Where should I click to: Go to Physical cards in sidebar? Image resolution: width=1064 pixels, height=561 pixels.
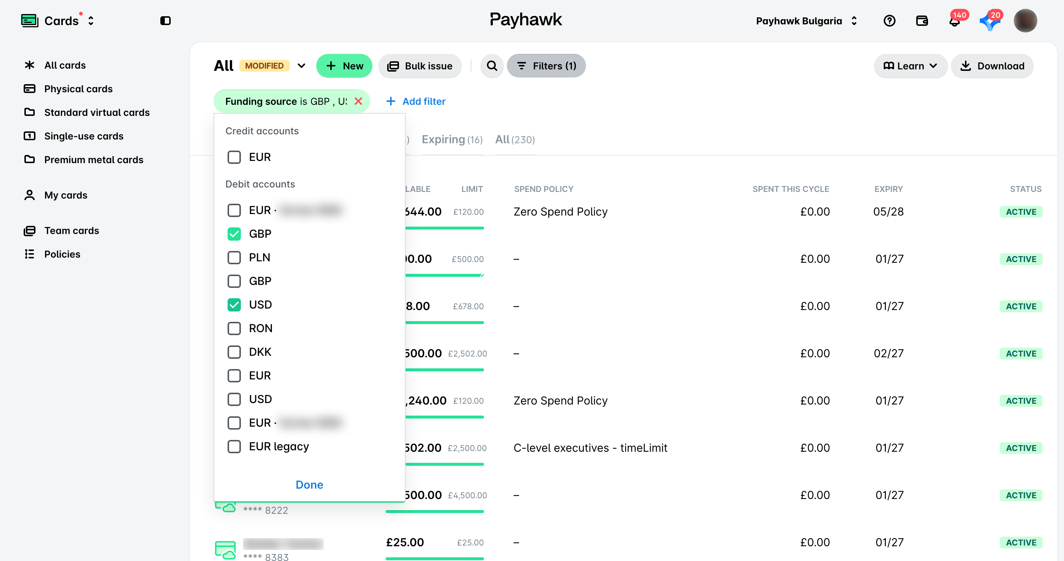78,89
